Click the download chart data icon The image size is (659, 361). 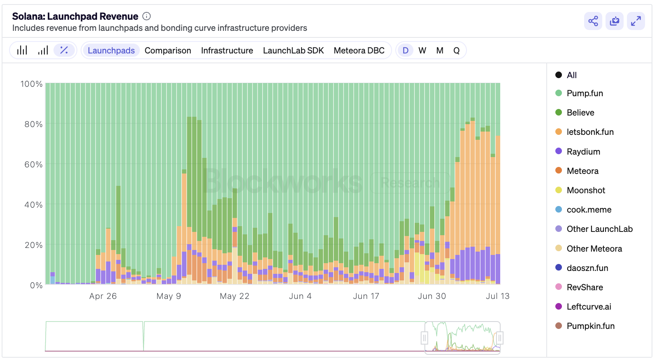click(614, 21)
